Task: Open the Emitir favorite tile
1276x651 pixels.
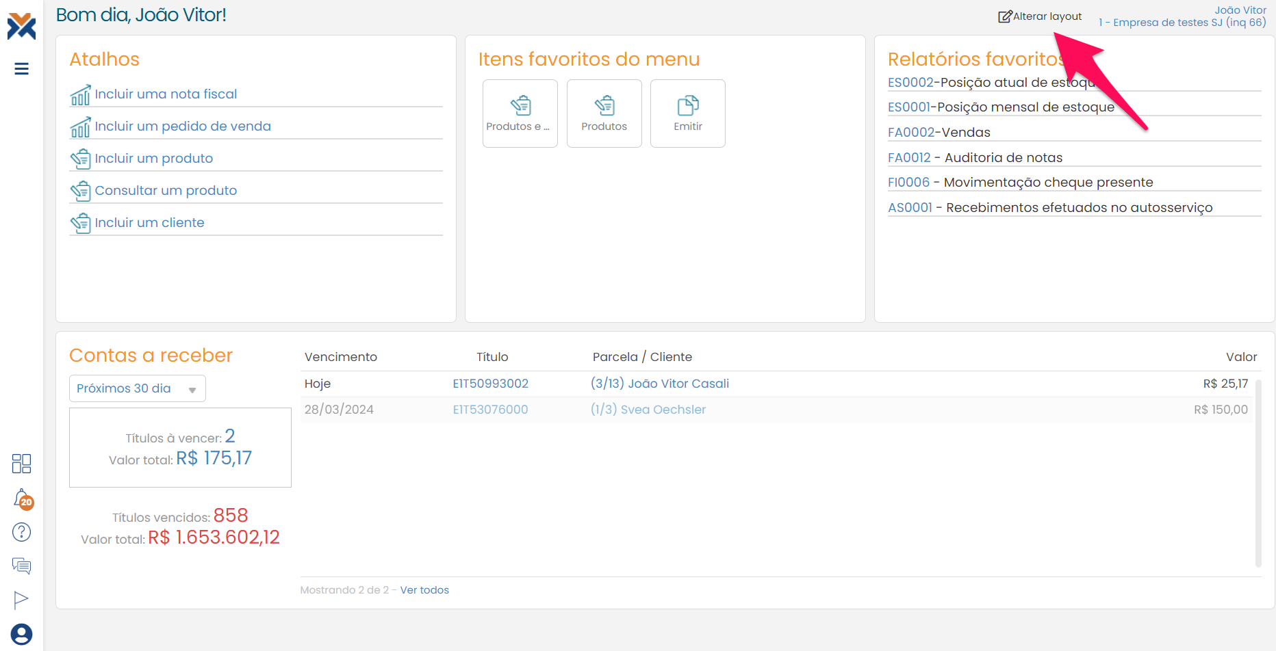Action: 687,114
